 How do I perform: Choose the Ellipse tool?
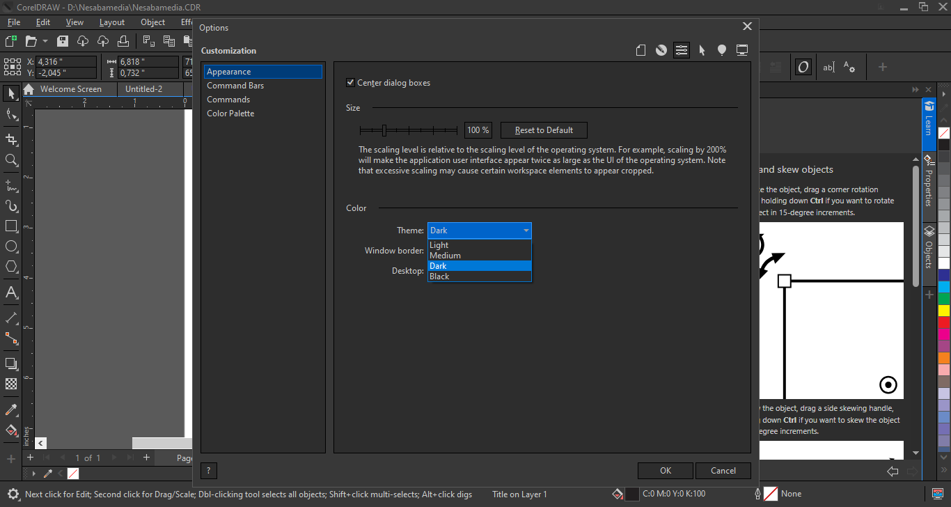coord(11,246)
